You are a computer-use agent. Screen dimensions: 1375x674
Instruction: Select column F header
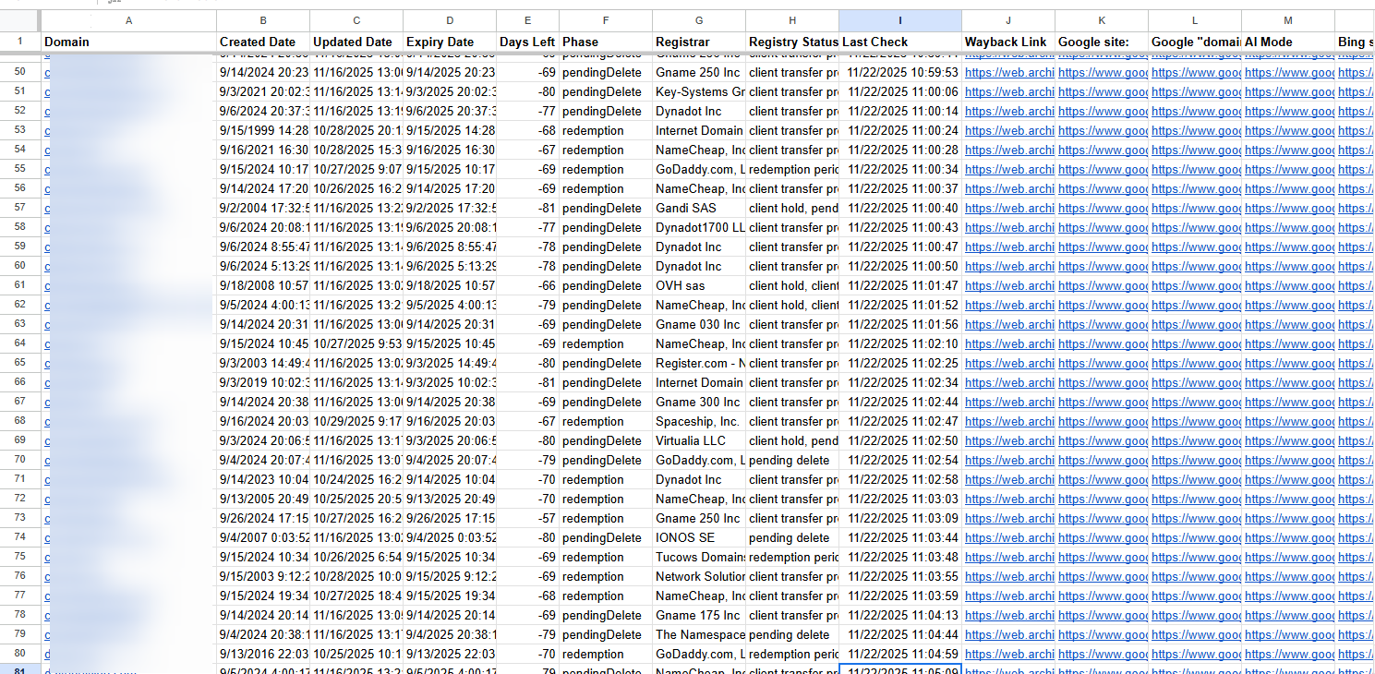click(606, 20)
